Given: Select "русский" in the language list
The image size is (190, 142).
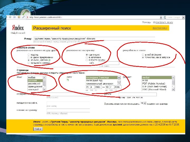Looking at the screenshot, I should [35, 80].
